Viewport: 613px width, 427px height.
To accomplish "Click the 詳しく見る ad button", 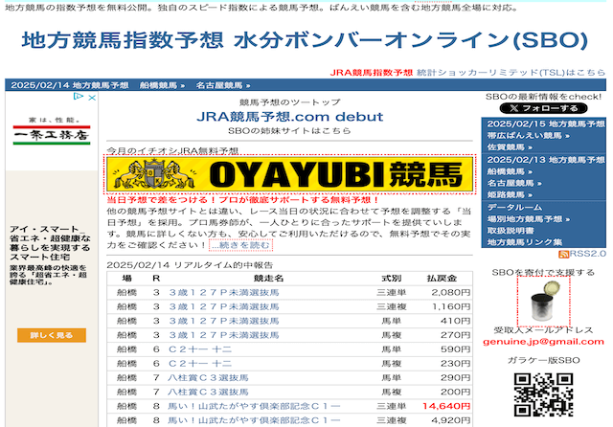I will coord(52,335).
